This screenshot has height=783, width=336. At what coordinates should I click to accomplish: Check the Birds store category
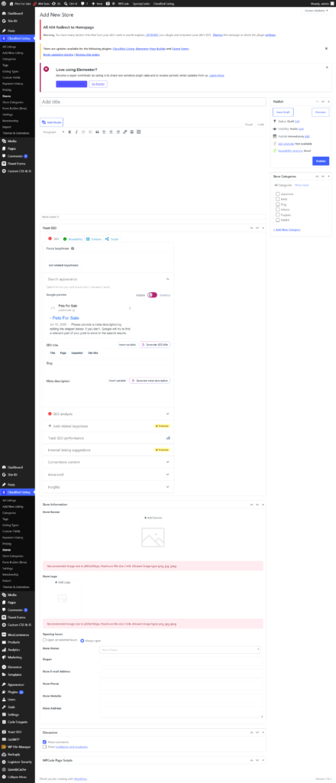tap(278, 199)
